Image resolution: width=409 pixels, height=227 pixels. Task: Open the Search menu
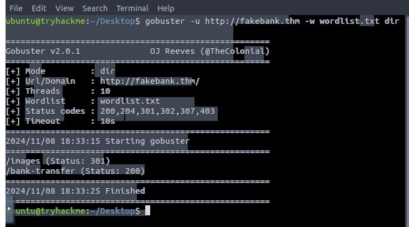[x=95, y=8]
